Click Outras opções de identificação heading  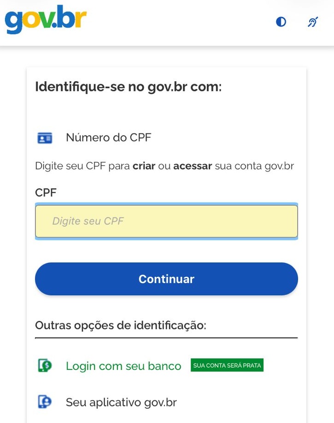pos(120,325)
